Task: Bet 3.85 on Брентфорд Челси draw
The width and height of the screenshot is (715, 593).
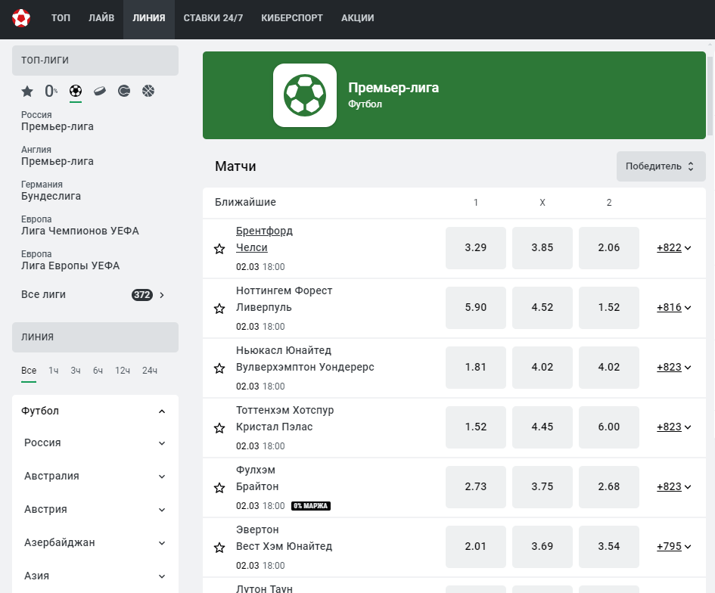Action: tap(542, 247)
